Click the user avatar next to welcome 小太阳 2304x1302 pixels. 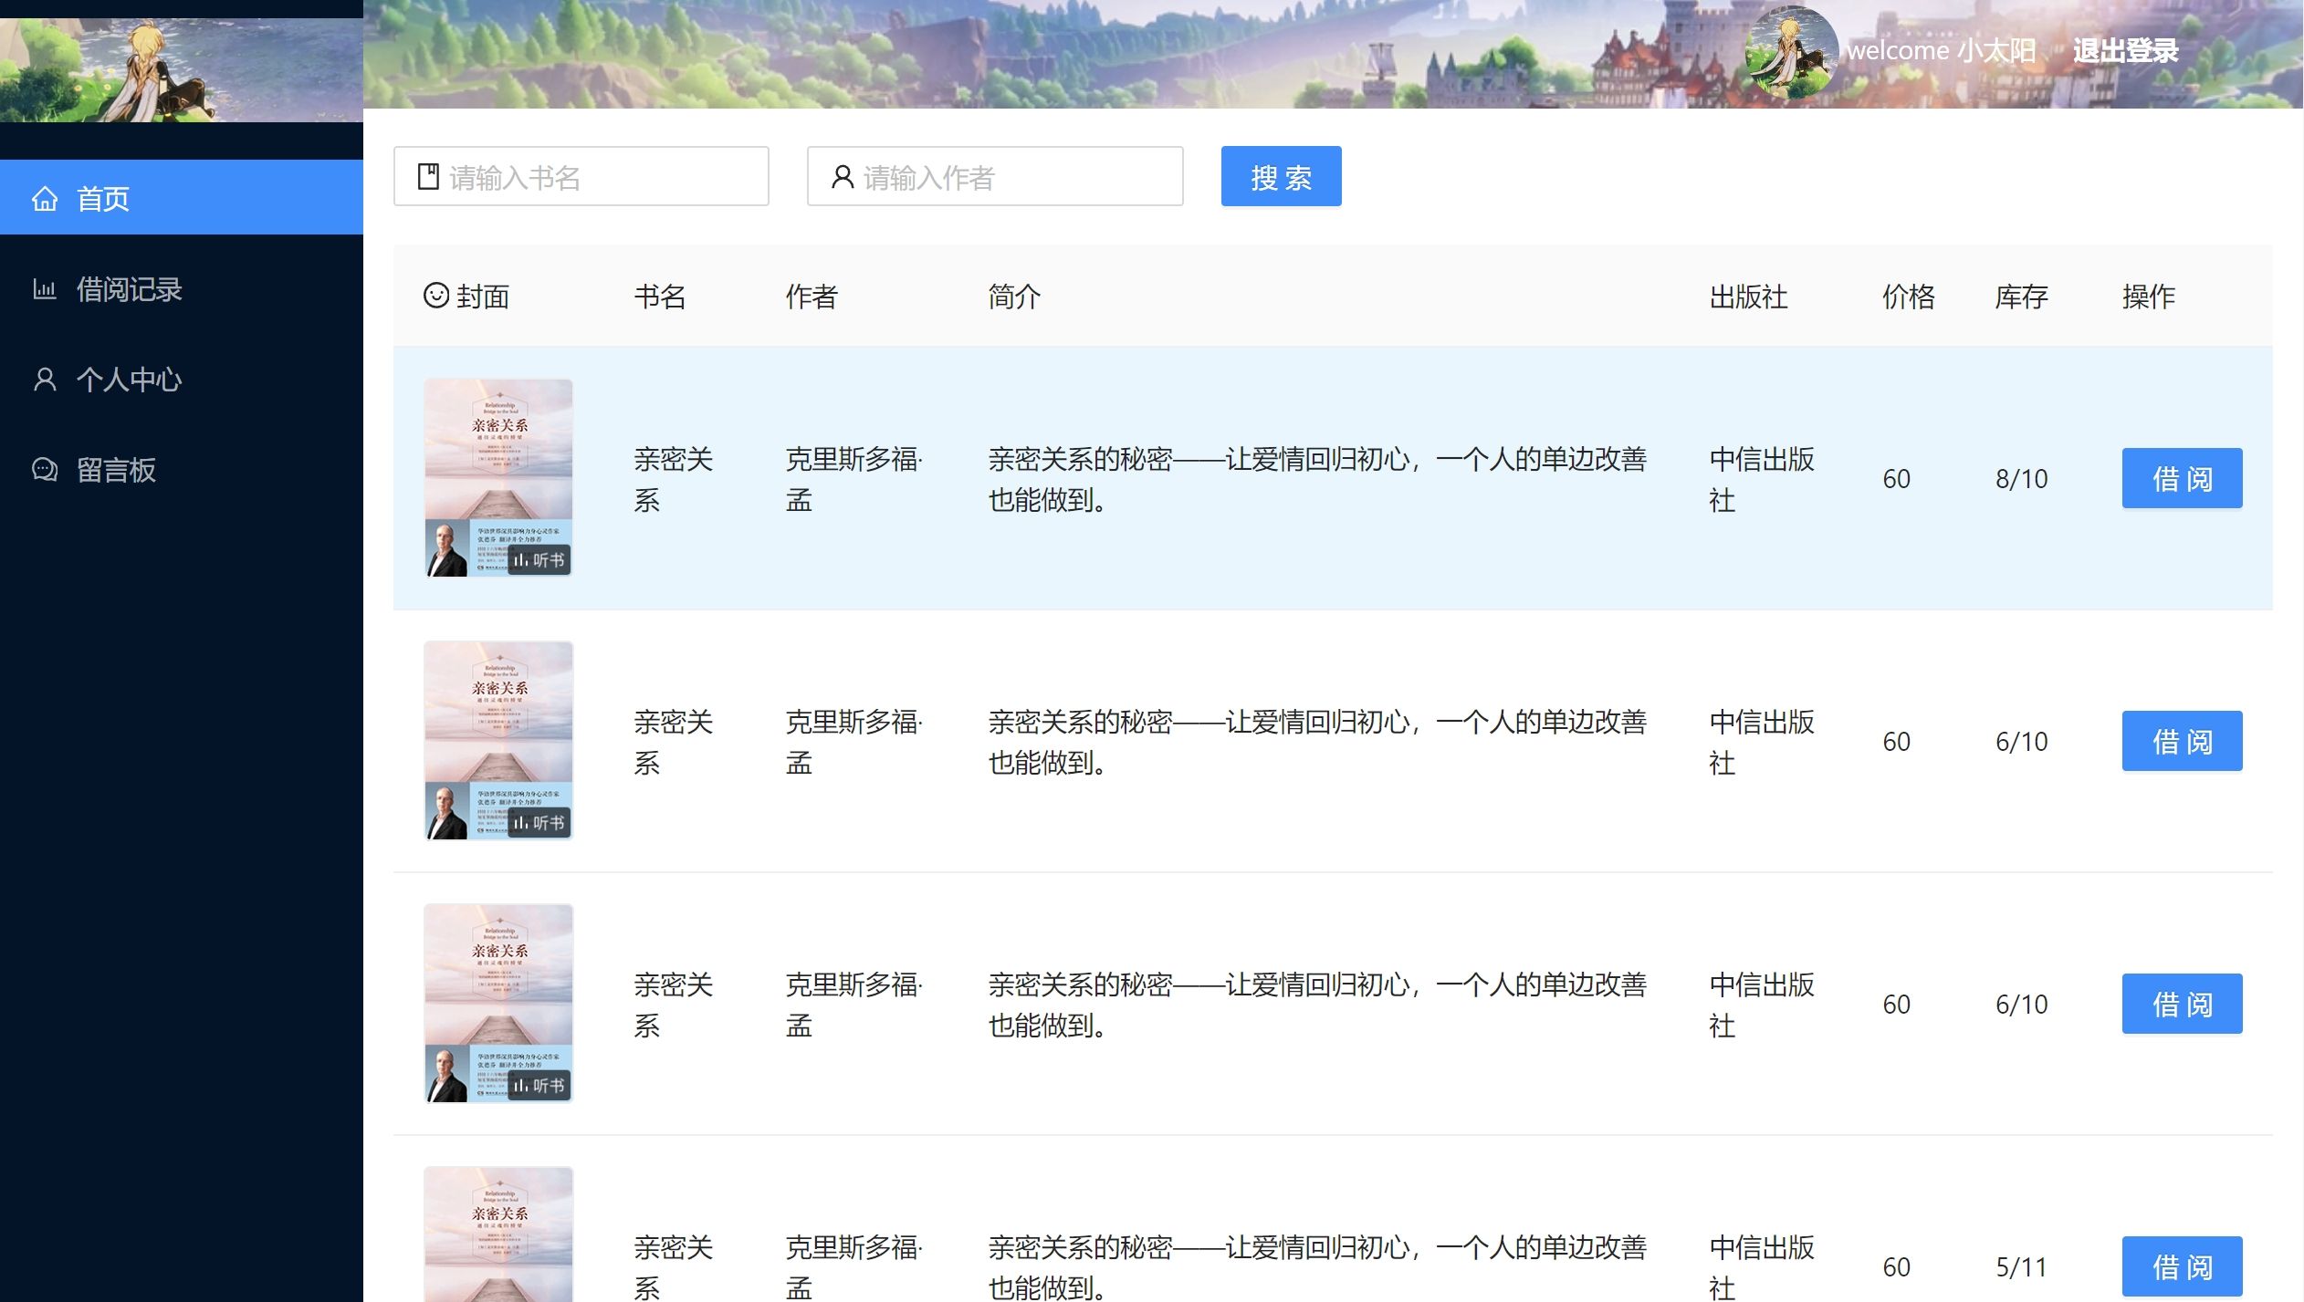pos(1791,51)
